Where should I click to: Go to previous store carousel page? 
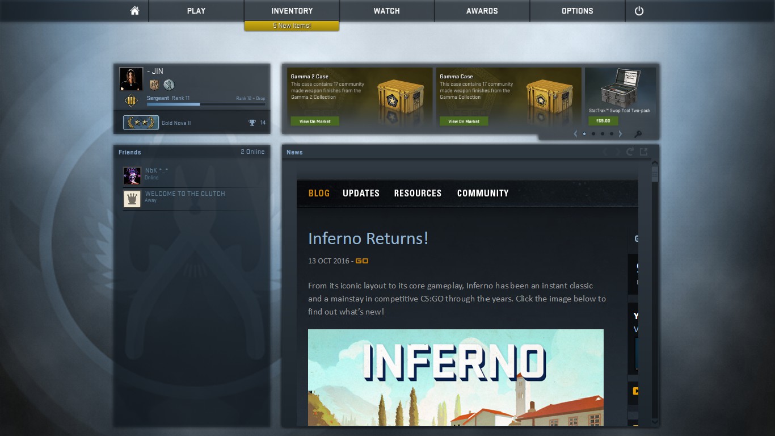[x=575, y=134]
